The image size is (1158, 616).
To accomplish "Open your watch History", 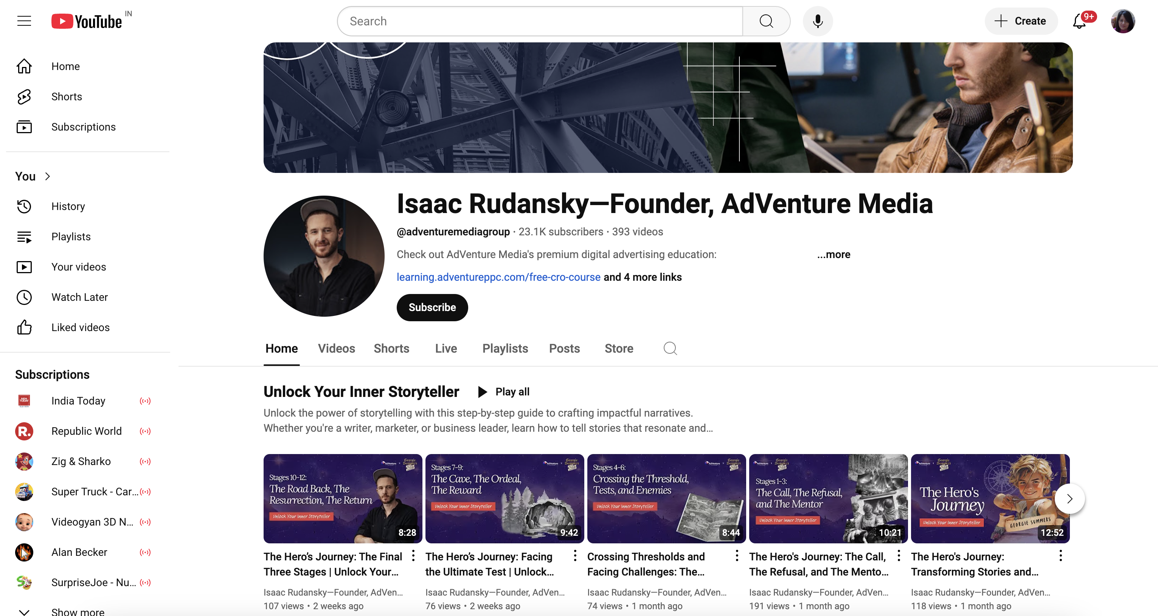I will pyautogui.click(x=68, y=206).
